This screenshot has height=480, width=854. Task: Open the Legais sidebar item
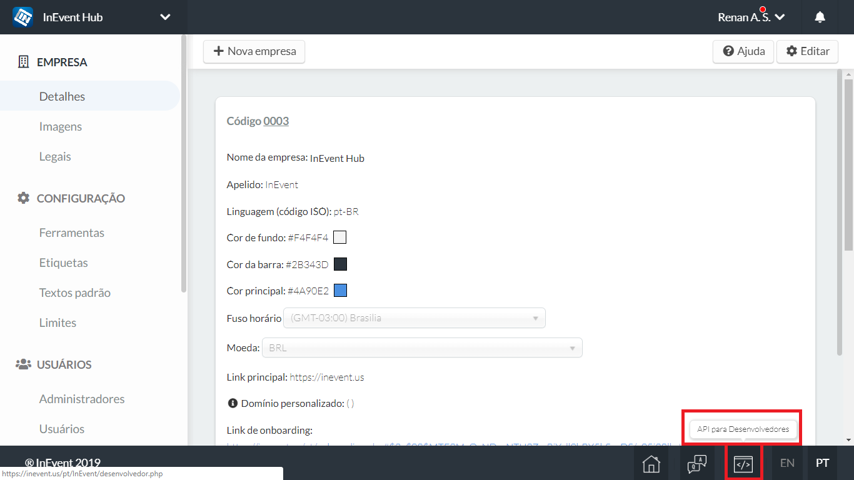tap(55, 156)
